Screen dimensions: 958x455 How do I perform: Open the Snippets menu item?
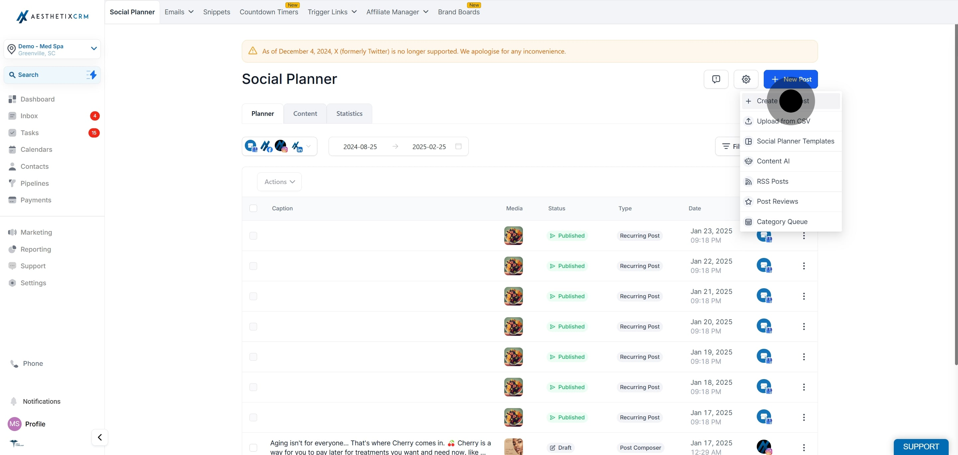217,12
